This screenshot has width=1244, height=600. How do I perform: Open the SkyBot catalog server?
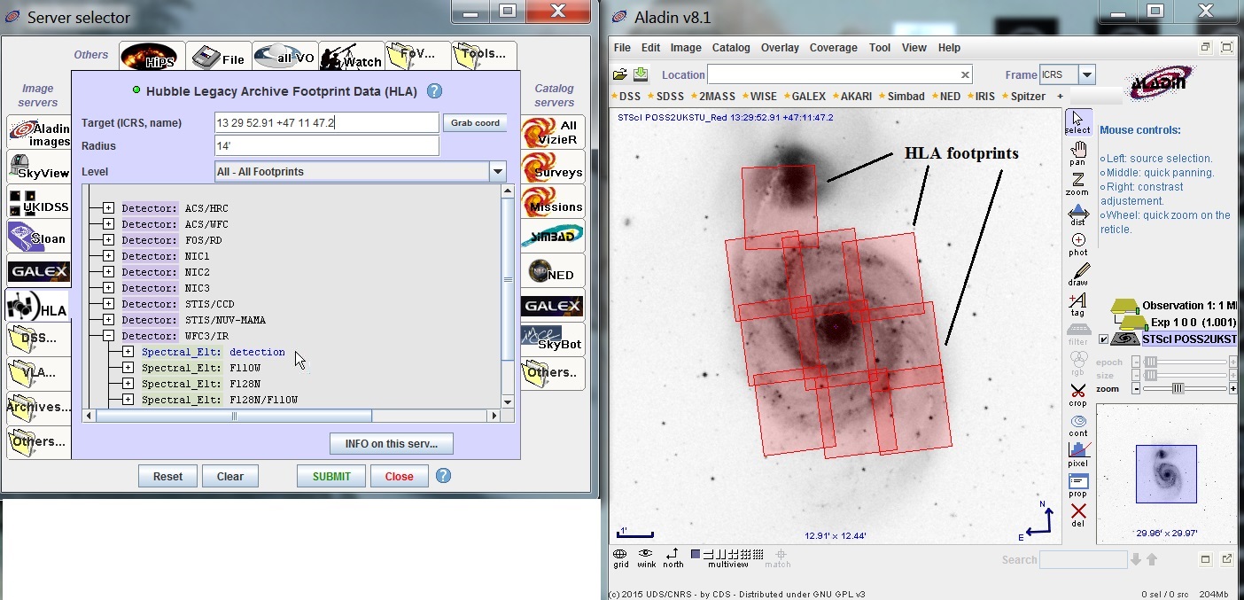pyautogui.click(x=552, y=339)
